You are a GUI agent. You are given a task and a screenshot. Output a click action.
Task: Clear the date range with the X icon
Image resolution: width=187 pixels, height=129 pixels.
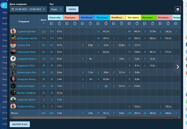pyautogui.click(x=44, y=9)
